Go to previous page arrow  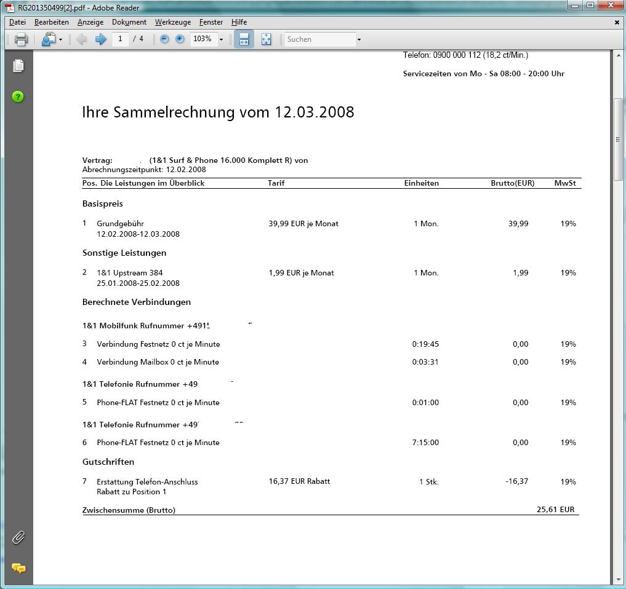[x=82, y=39]
